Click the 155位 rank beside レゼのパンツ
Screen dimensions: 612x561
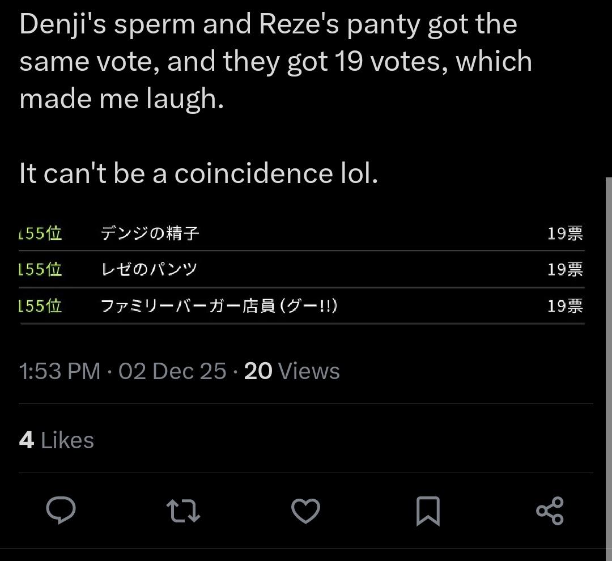(x=40, y=269)
